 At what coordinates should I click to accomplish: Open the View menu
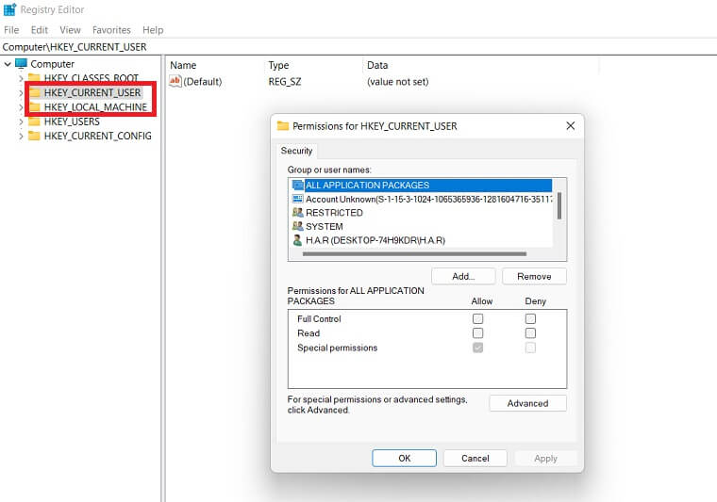(x=70, y=29)
